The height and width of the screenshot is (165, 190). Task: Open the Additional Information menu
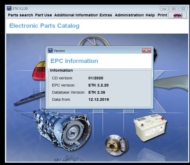76,15
